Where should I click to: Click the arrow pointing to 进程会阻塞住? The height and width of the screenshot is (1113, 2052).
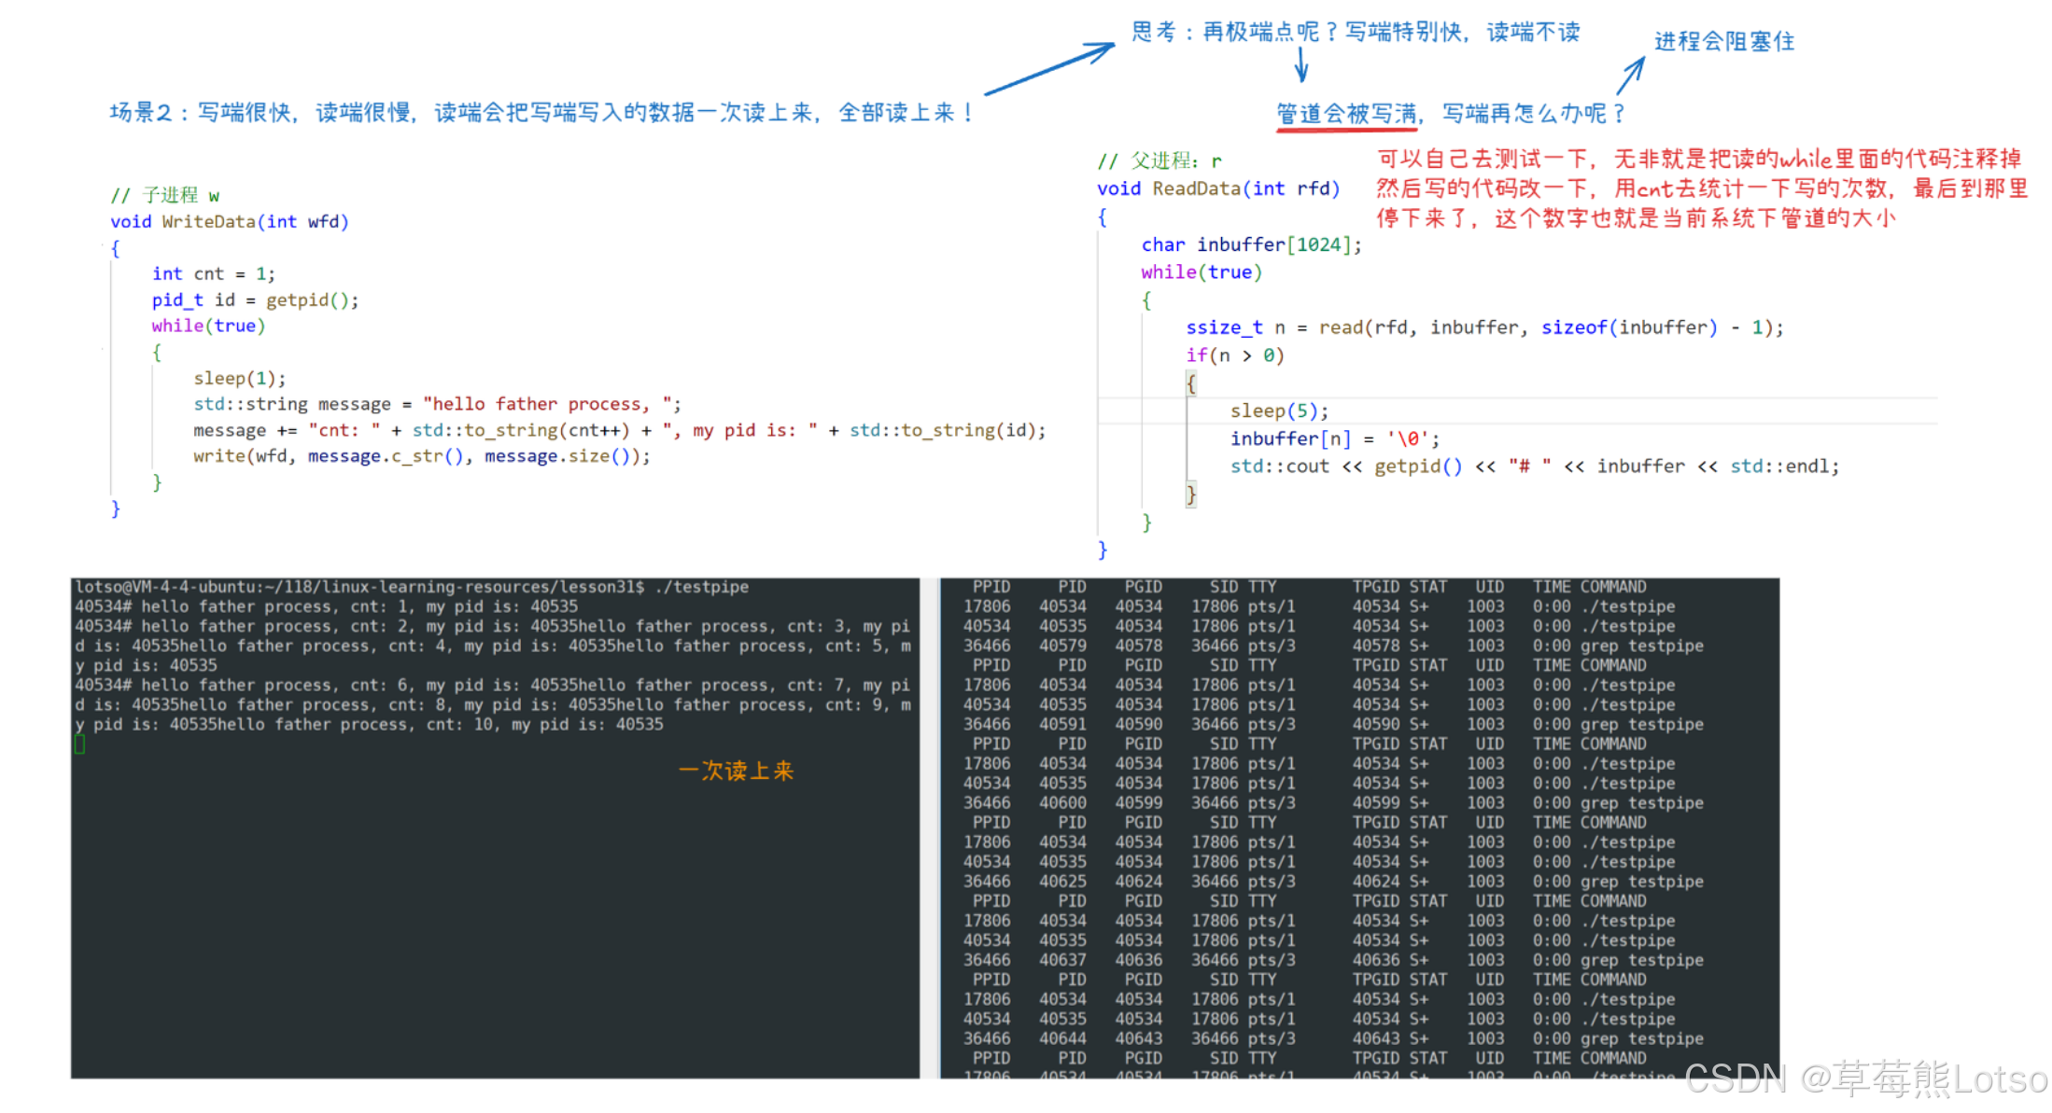point(1630,76)
